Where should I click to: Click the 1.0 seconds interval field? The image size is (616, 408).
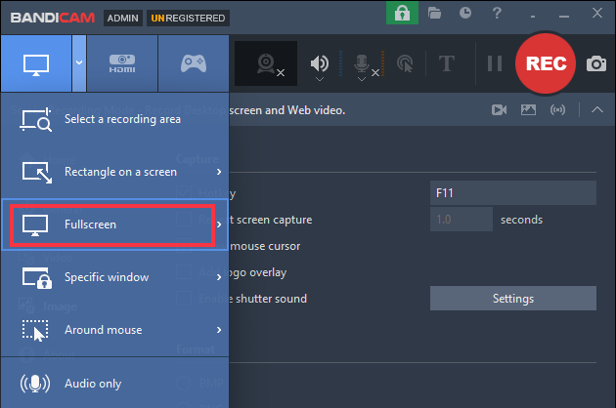click(x=462, y=220)
